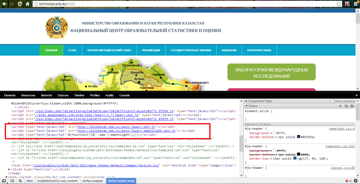Screen dimensions: 360x184
Task: Open the template.css:9 source link
Action: 342,129
